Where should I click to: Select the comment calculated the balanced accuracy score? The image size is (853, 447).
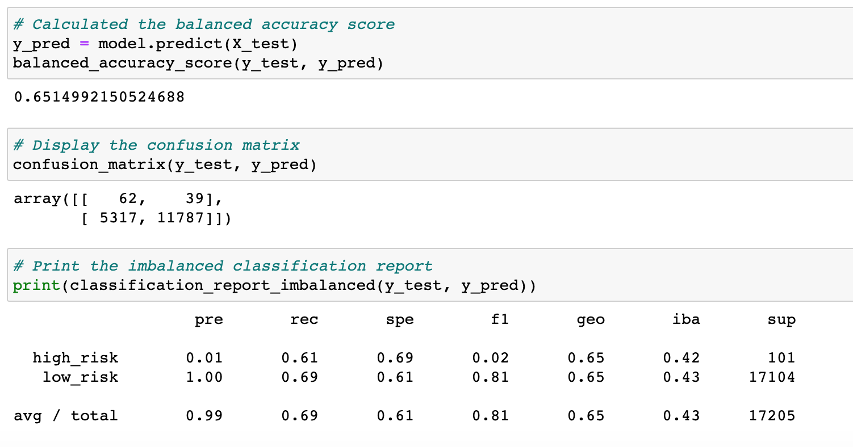pos(202,24)
